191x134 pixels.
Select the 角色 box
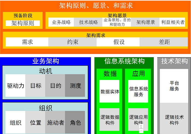pyautogui.click(x=75, y=122)
